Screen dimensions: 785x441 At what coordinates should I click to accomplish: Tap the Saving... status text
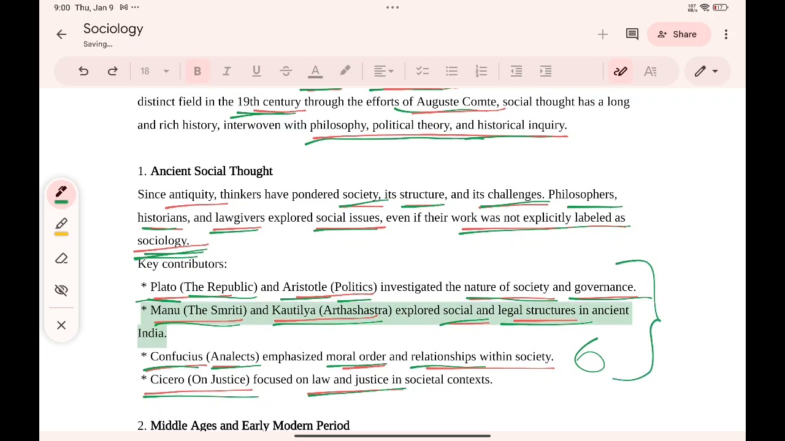pyautogui.click(x=98, y=44)
